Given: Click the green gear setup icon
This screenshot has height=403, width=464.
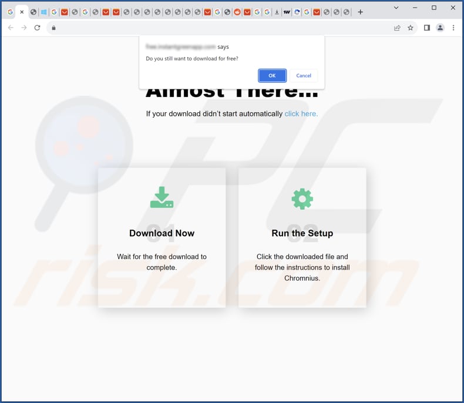Looking at the screenshot, I should (302, 199).
